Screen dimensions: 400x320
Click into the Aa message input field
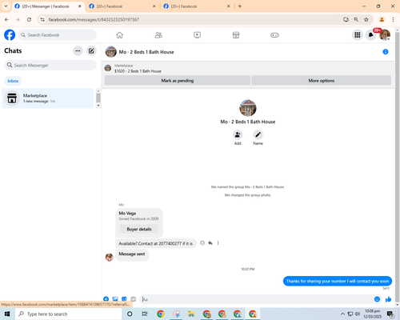[x=258, y=299]
